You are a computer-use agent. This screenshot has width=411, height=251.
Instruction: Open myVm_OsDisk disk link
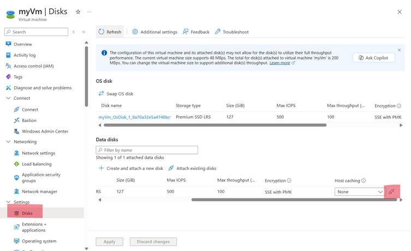(134, 117)
